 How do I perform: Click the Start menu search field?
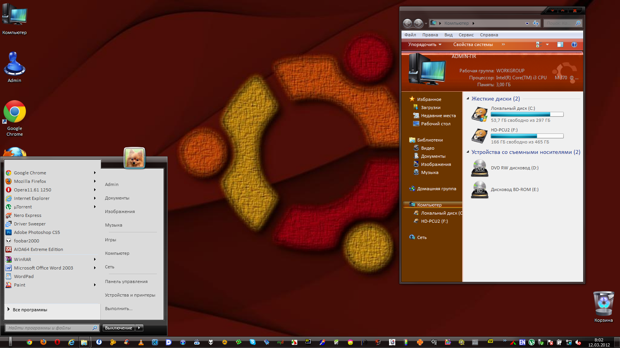(49, 328)
